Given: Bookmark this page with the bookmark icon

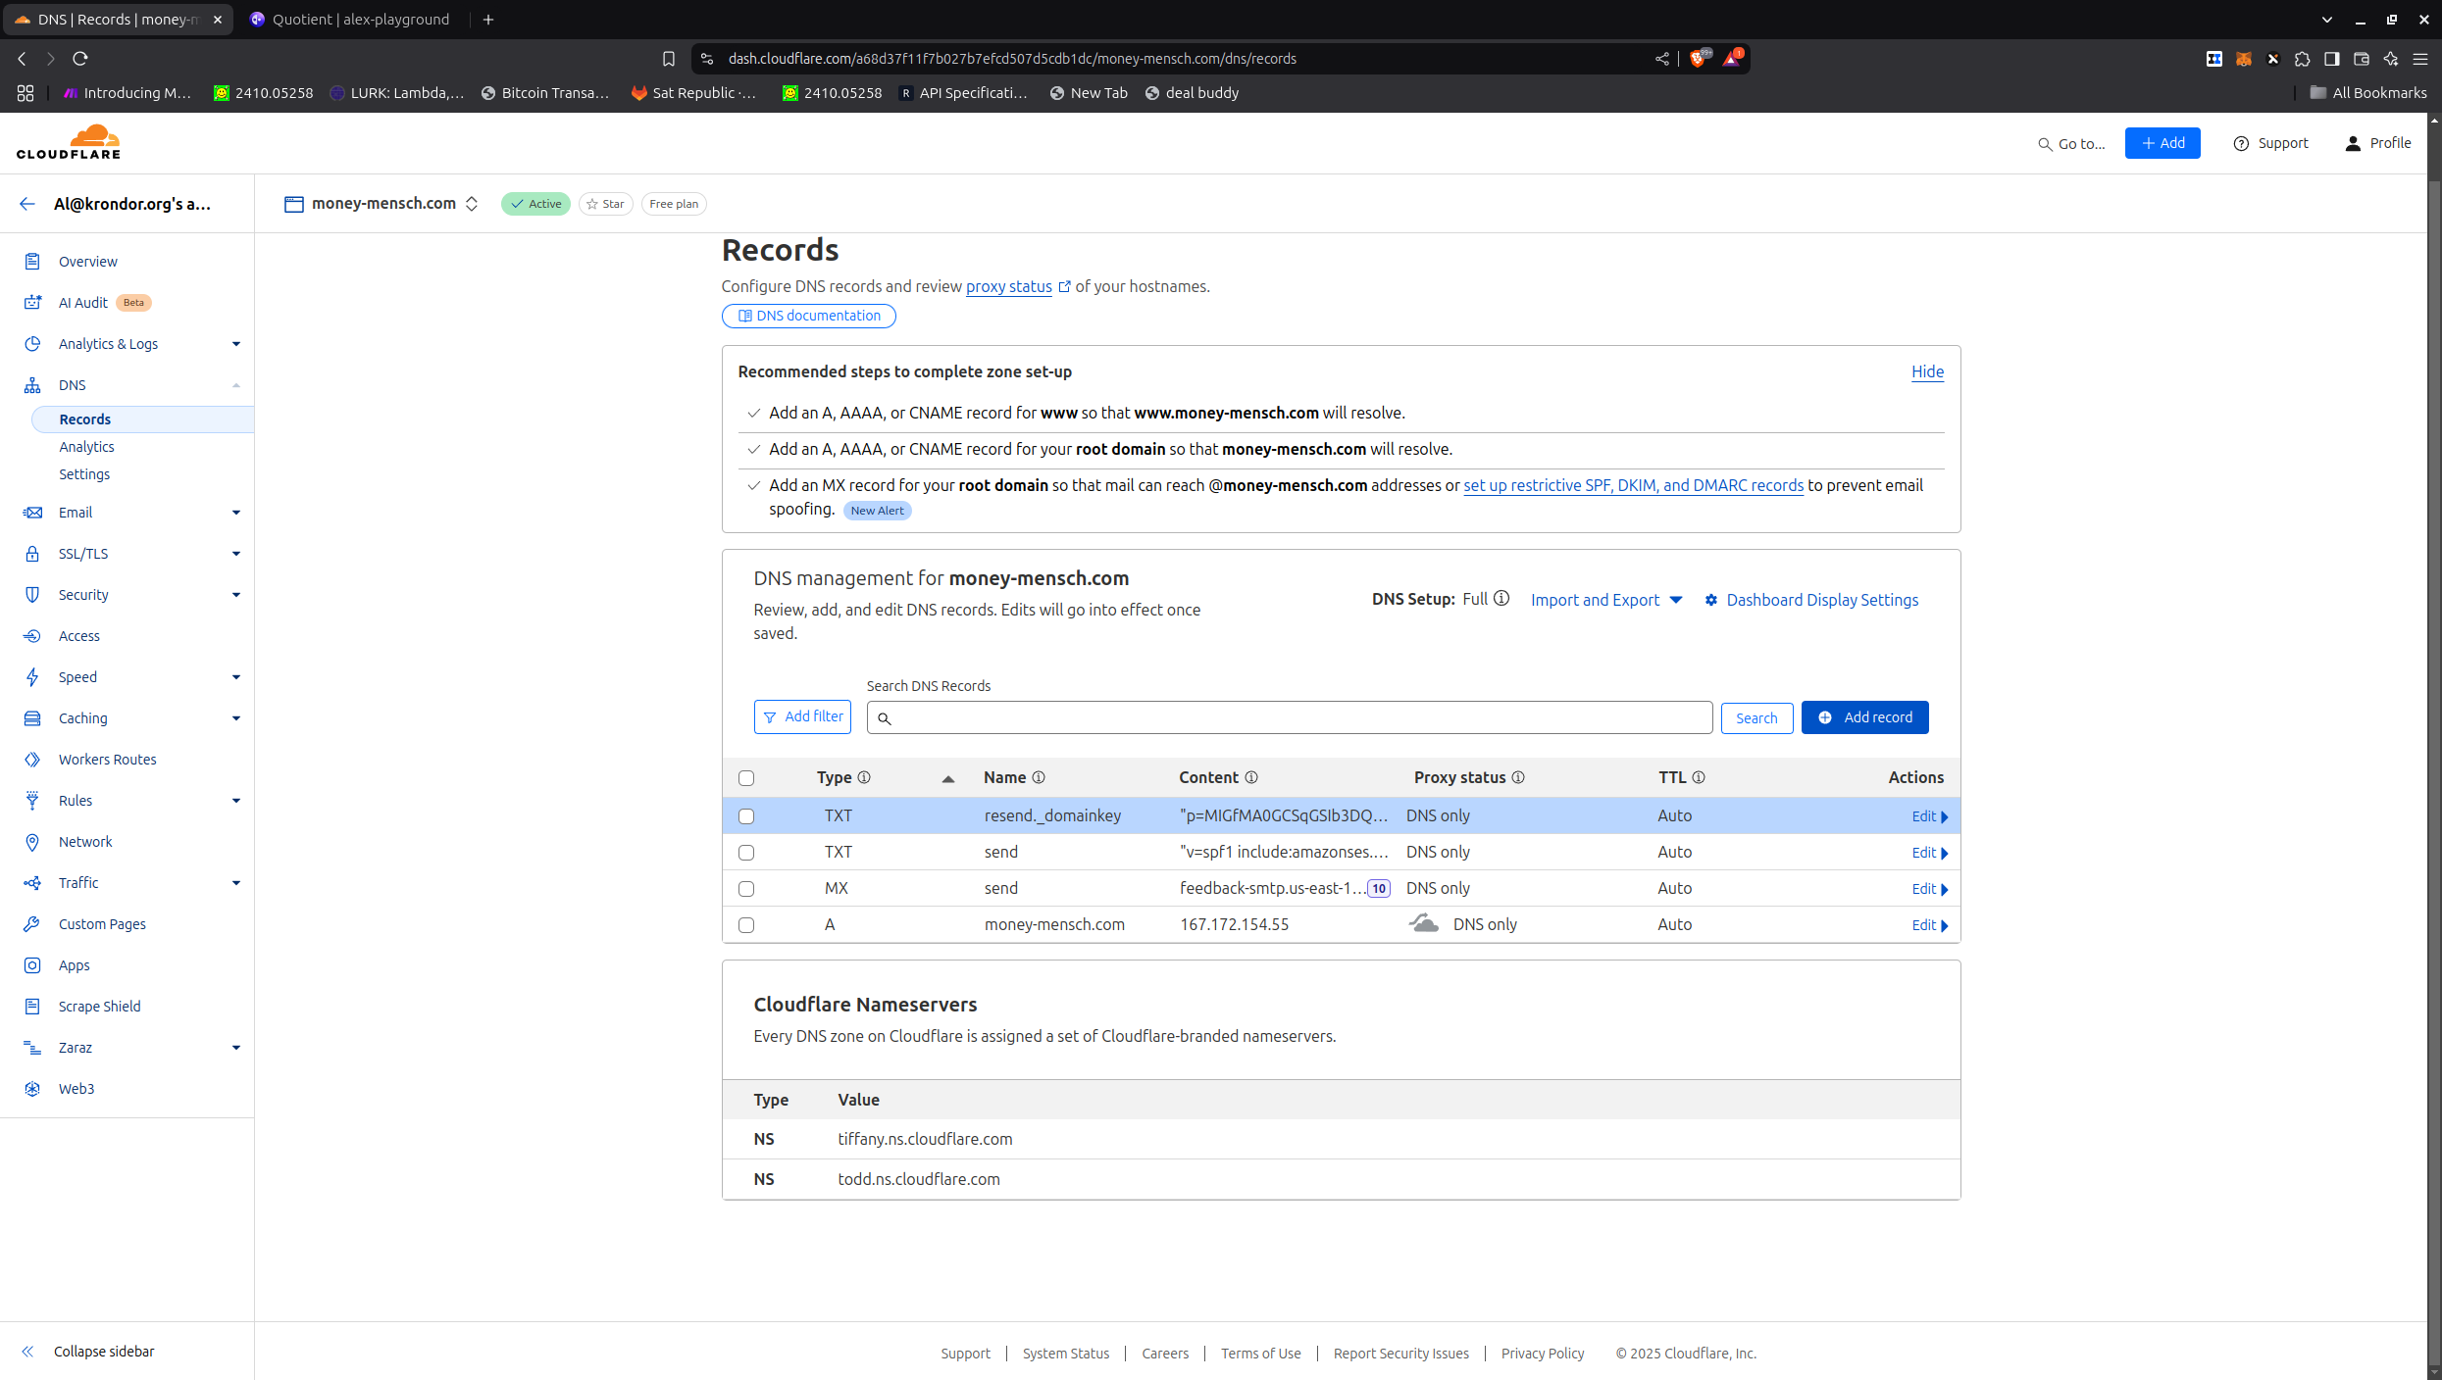Looking at the screenshot, I should tap(669, 59).
